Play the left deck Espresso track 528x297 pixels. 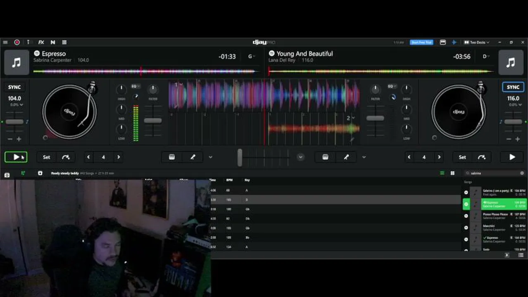coord(16,157)
